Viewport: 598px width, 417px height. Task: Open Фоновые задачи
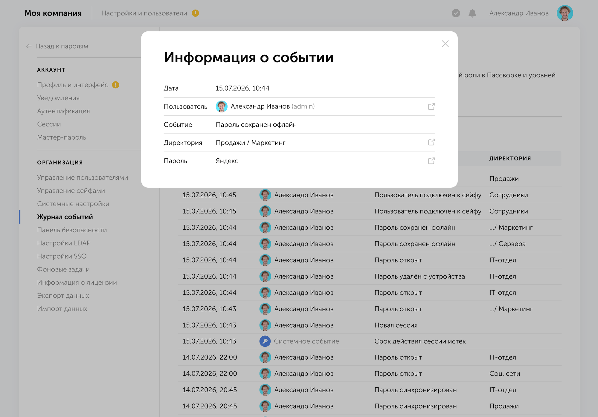pos(63,270)
